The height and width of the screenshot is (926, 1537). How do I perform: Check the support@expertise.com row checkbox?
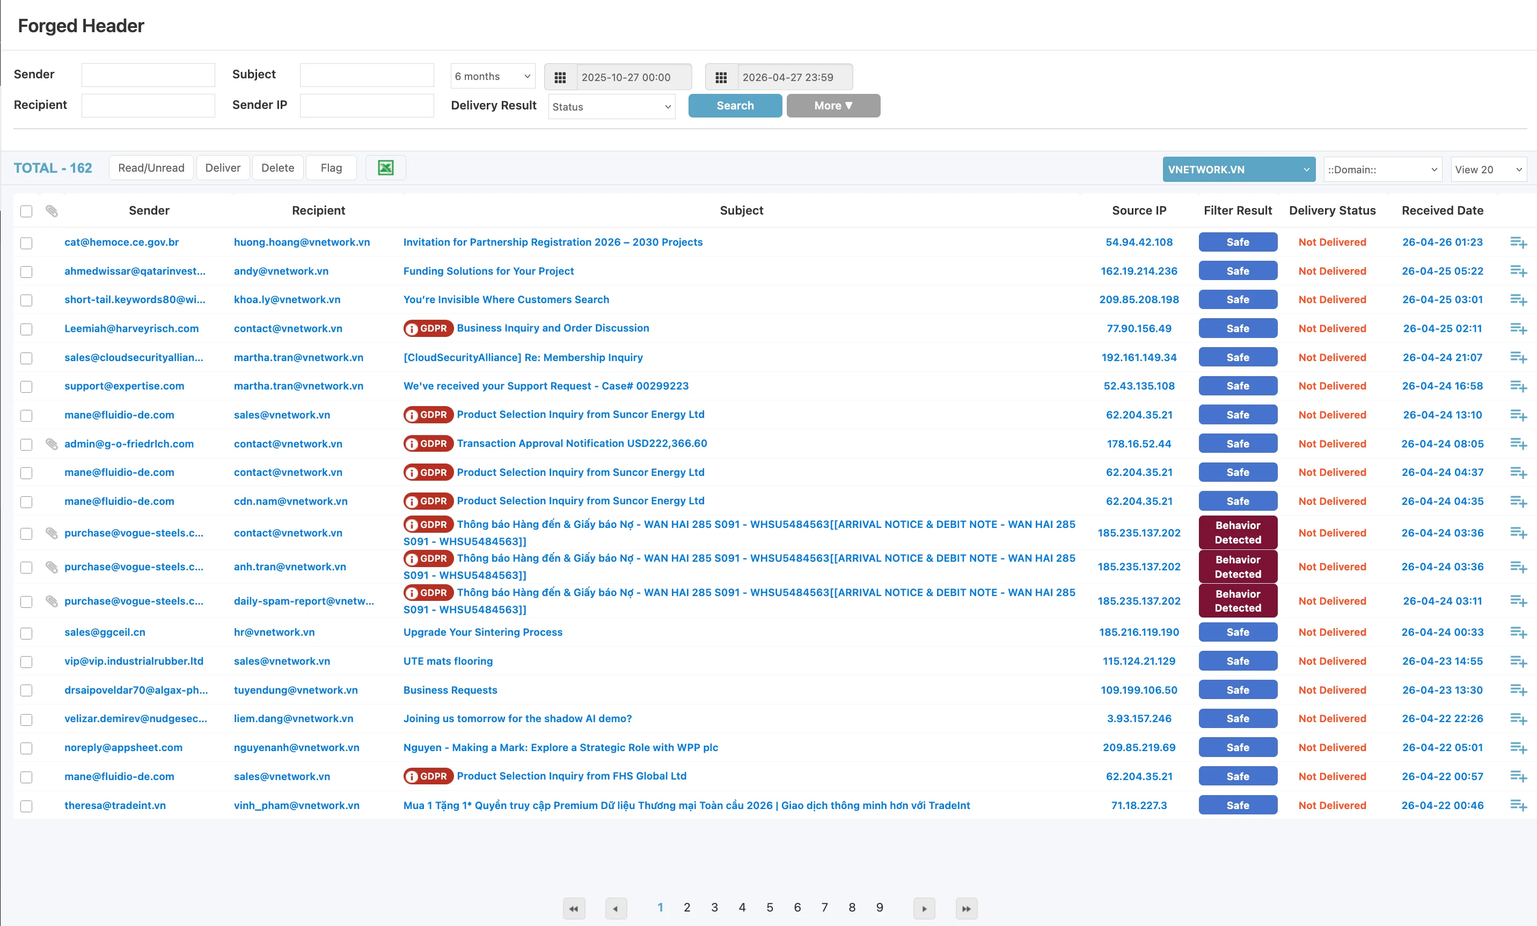(x=26, y=387)
